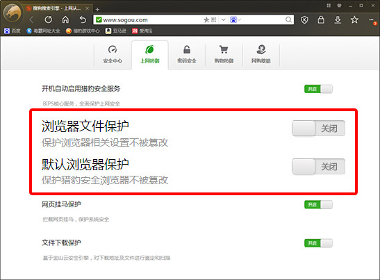The height and width of the screenshot is (280, 380).
Task: Click the search magnifier icon
Action: [x=288, y=19]
